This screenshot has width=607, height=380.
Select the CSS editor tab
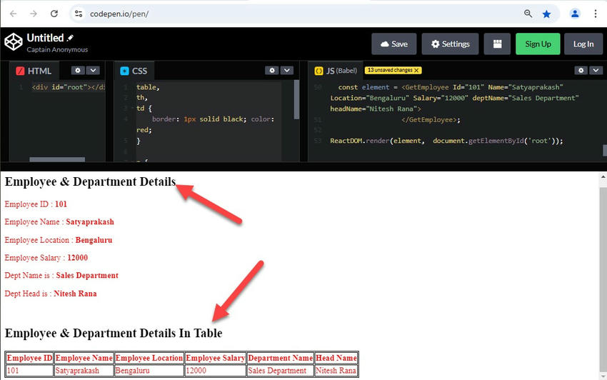tap(134, 71)
